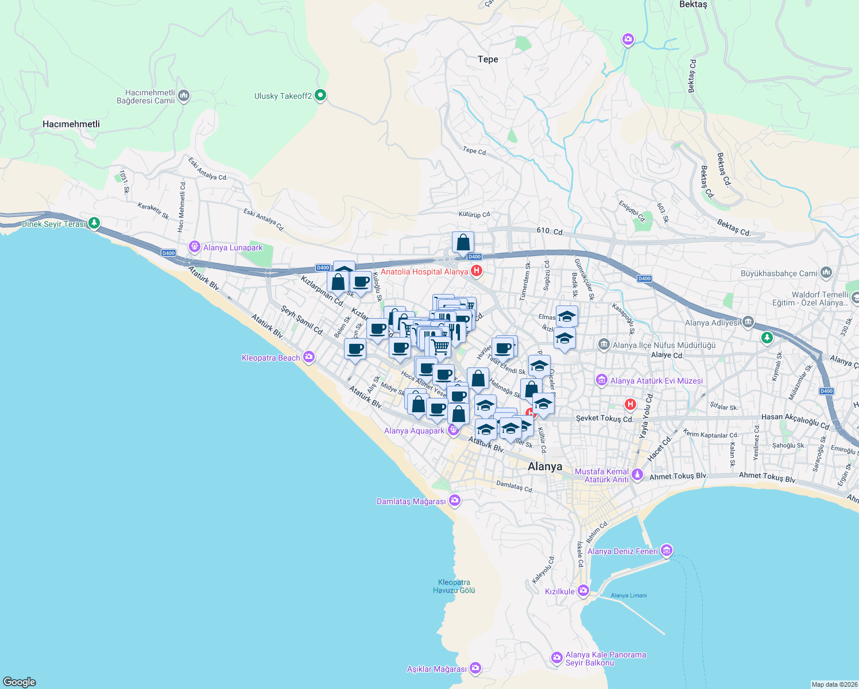
Task: Click the 'Alanya Deniz Feneri' text label
Action: 622,551
